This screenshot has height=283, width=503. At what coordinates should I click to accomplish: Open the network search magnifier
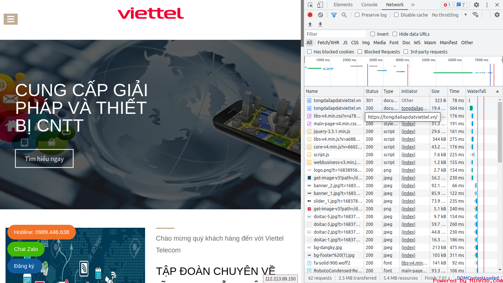[x=344, y=15]
